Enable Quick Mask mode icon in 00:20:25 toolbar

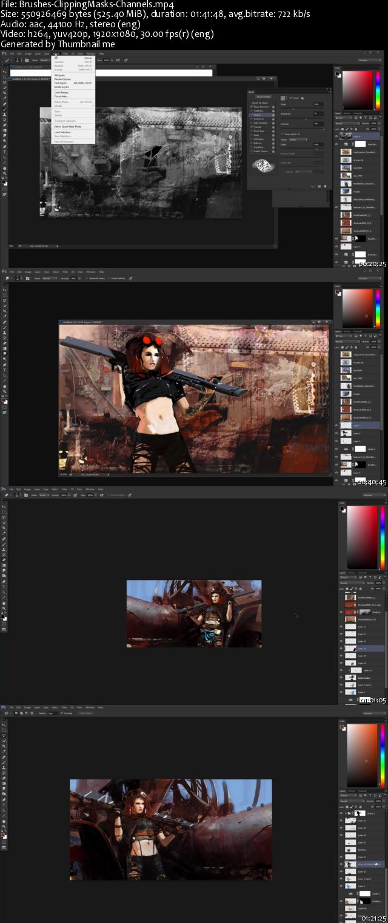(4, 188)
